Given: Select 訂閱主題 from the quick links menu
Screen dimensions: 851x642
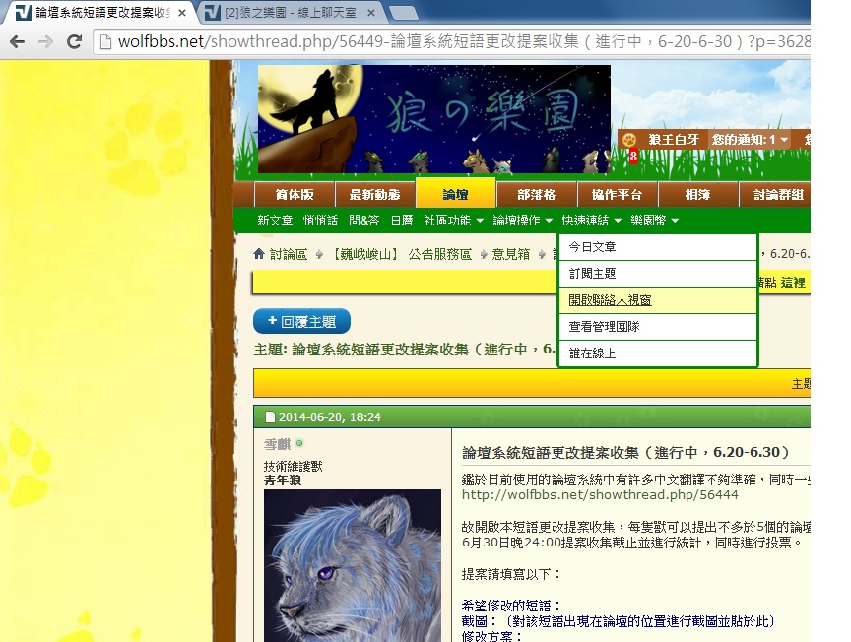Looking at the screenshot, I should click(x=658, y=274).
